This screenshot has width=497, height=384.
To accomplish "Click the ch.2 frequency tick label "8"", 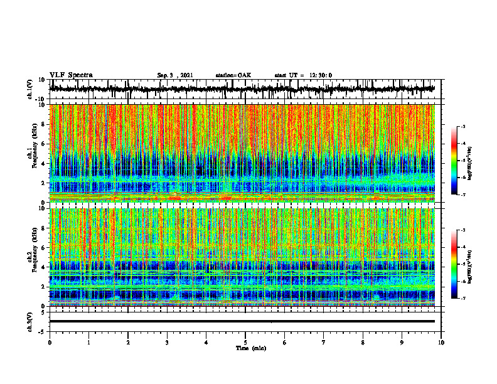I will click(44, 228).
